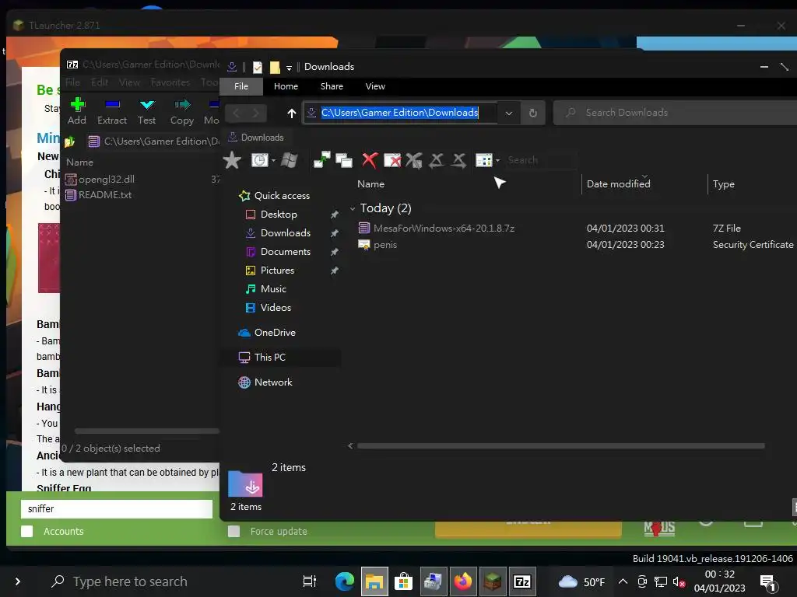797x597 pixels.
Task: Click the Explorer scrollbar left arrow
Action: (x=350, y=445)
